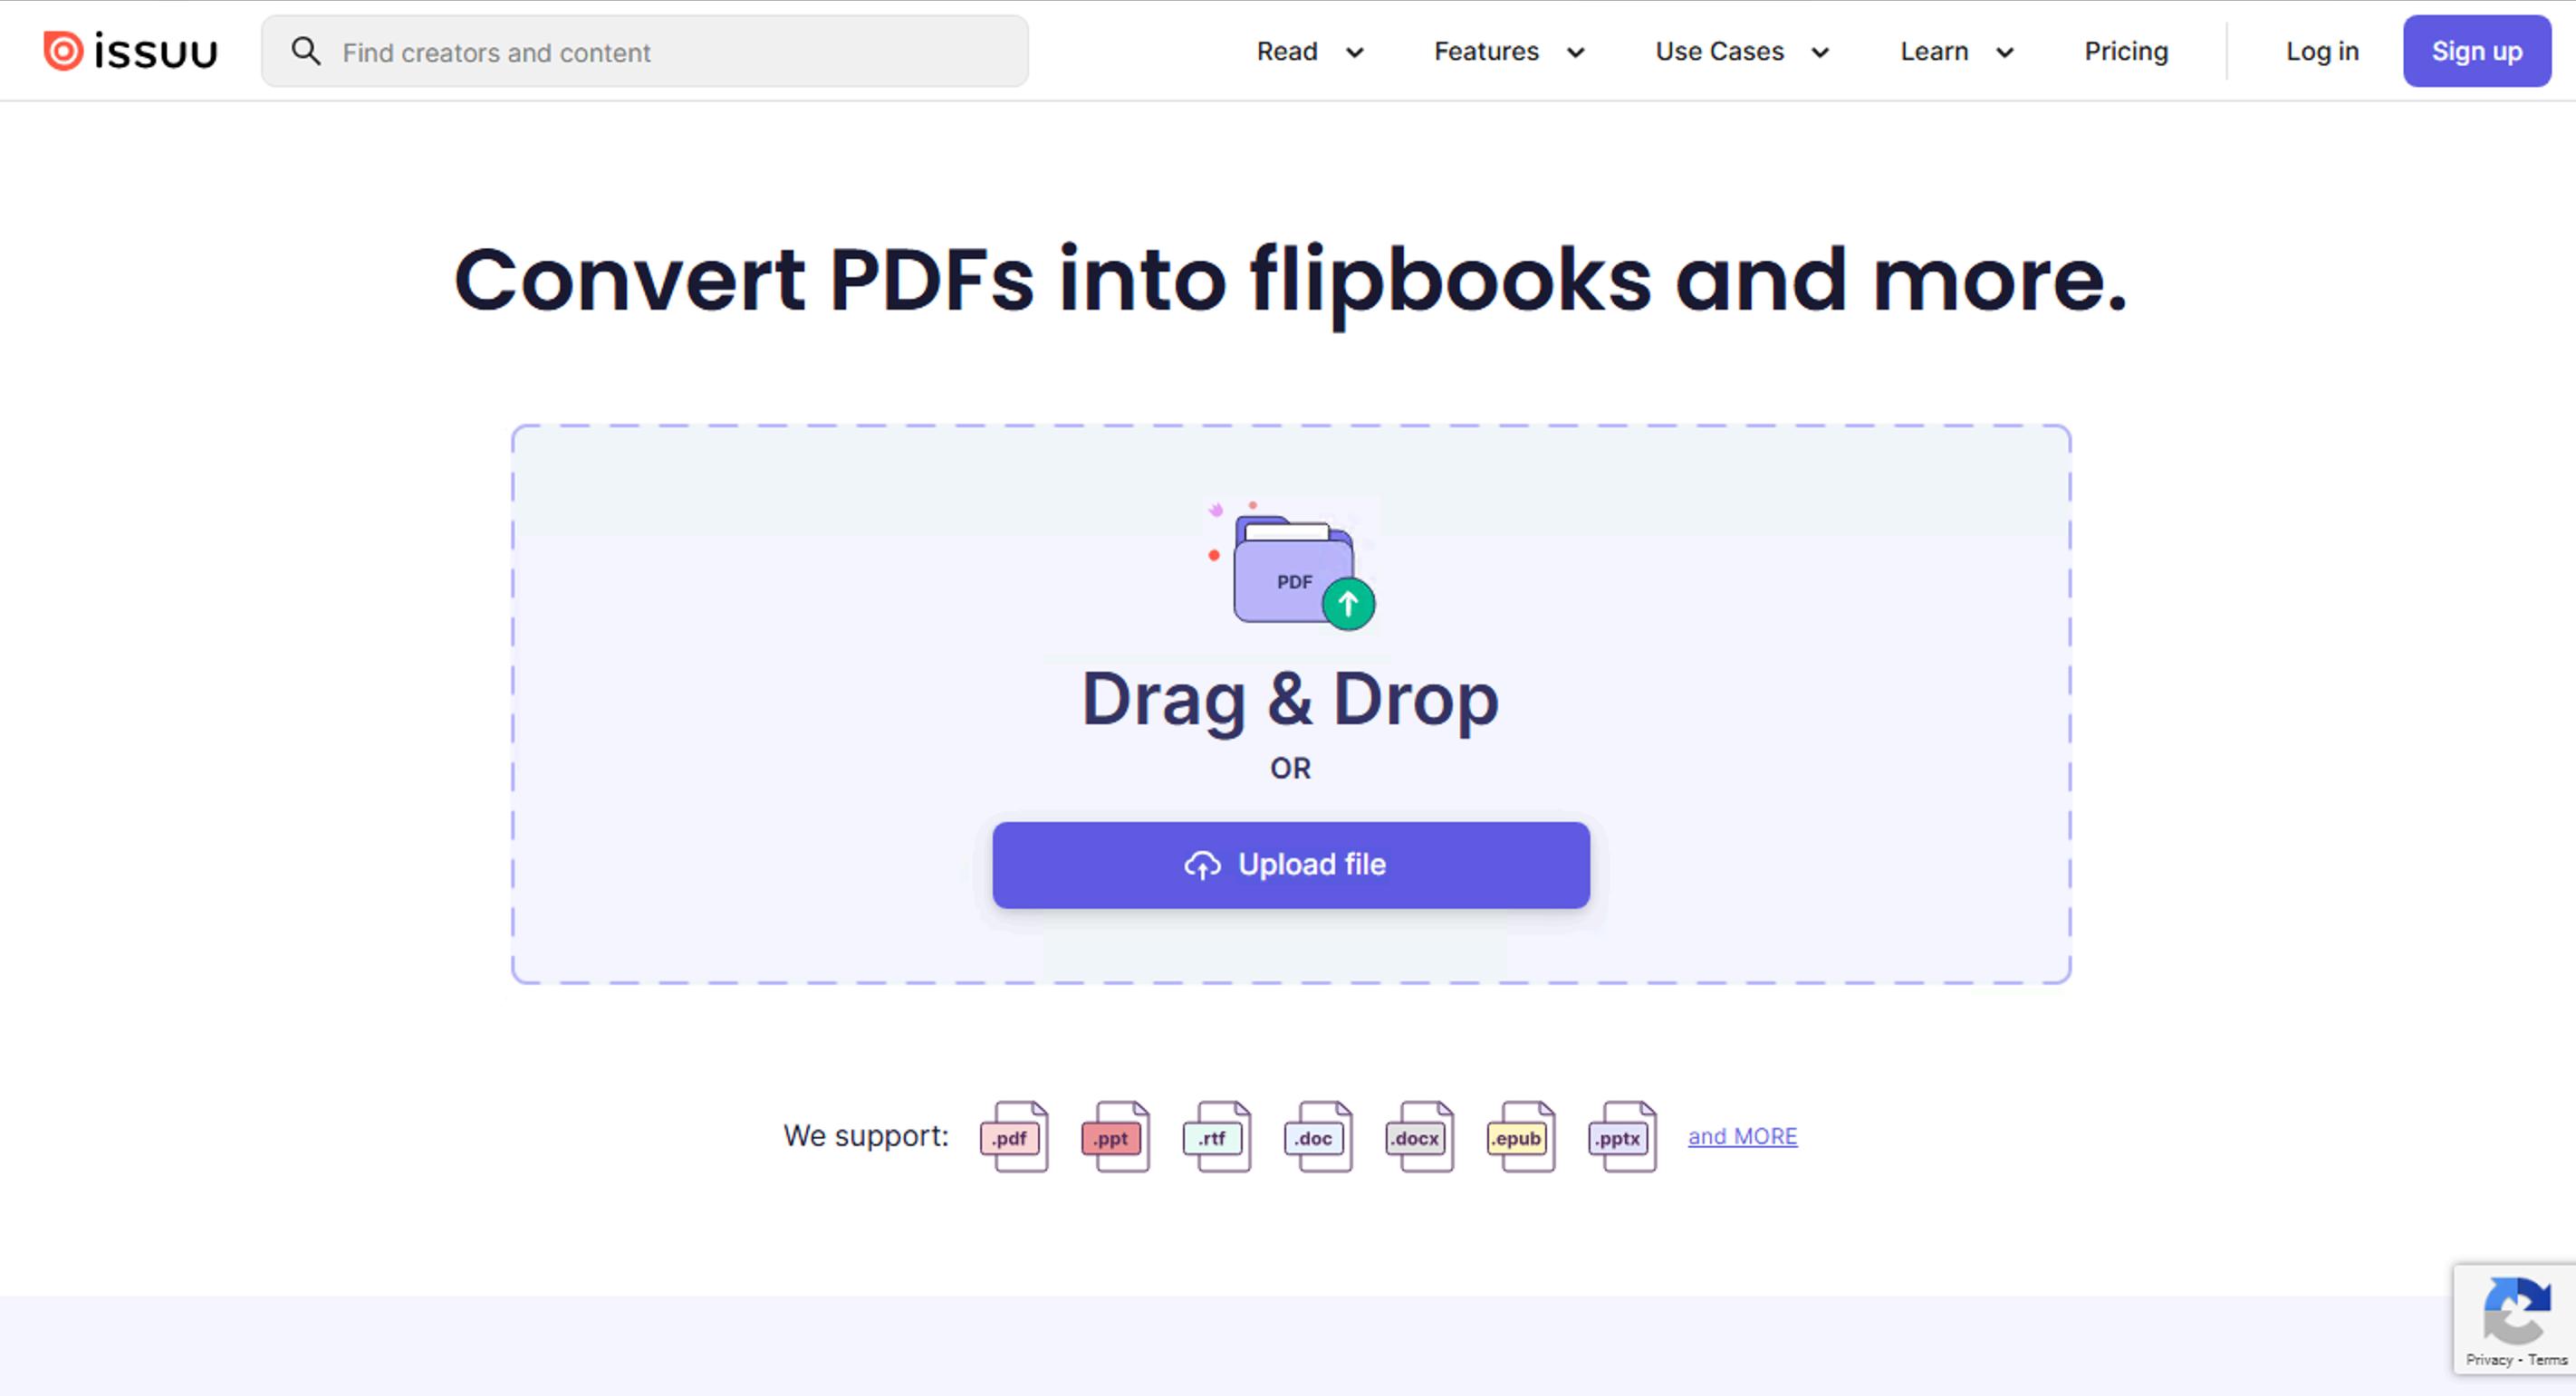The width and height of the screenshot is (2576, 1396).
Task: Click the .epub file format icon
Action: (1520, 1136)
